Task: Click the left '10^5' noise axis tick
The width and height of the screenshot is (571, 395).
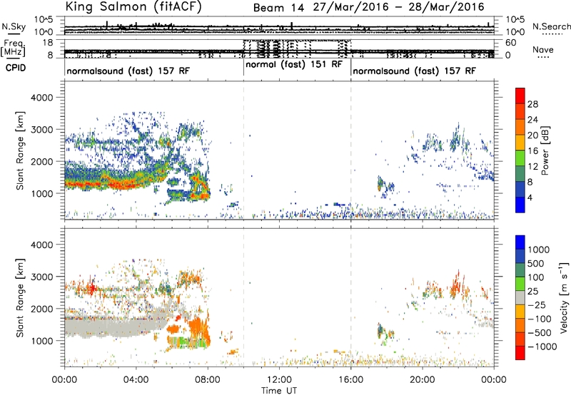Action: [x=44, y=19]
